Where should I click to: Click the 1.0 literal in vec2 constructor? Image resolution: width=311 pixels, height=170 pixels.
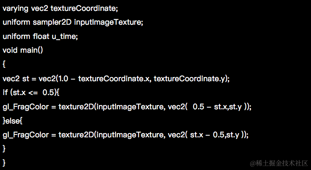coord(63,79)
